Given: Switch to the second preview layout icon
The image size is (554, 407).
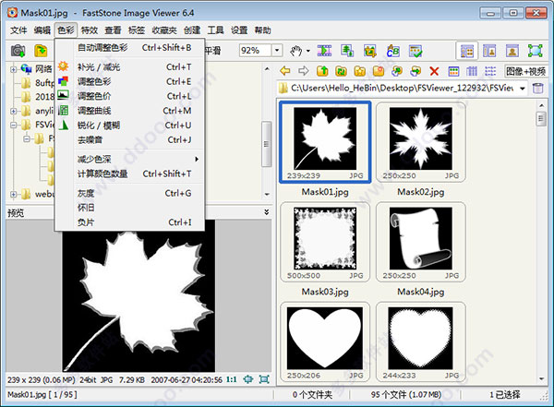Looking at the screenshot, I should tap(489, 51).
